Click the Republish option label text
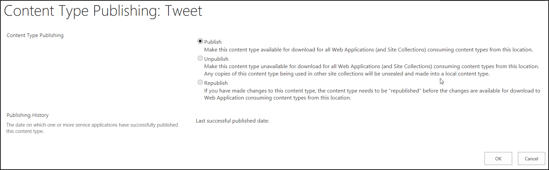 (216, 83)
